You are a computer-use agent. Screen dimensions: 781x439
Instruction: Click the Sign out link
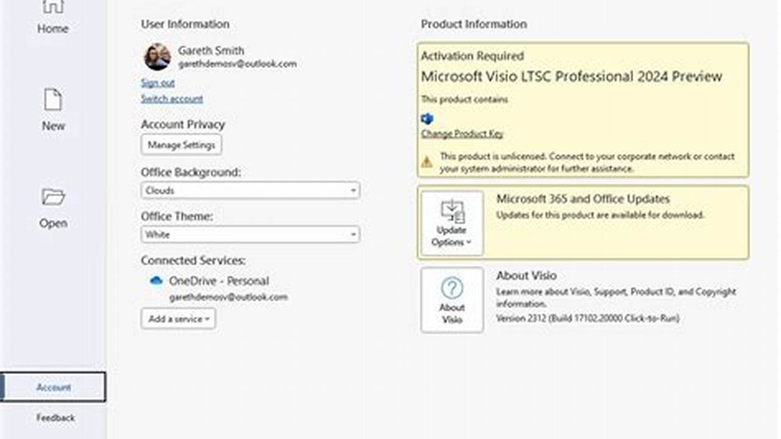pos(157,82)
